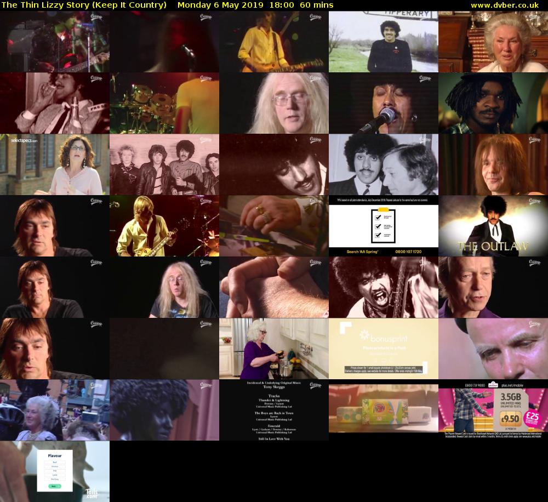The height and width of the screenshot is (502, 548).
Task: Click the '60 mins' duration text
Action: click(x=317, y=5)
